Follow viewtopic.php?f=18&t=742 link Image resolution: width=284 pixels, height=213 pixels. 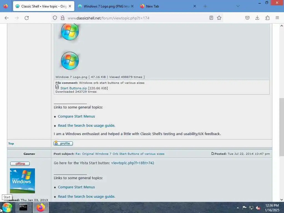pos(133,163)
